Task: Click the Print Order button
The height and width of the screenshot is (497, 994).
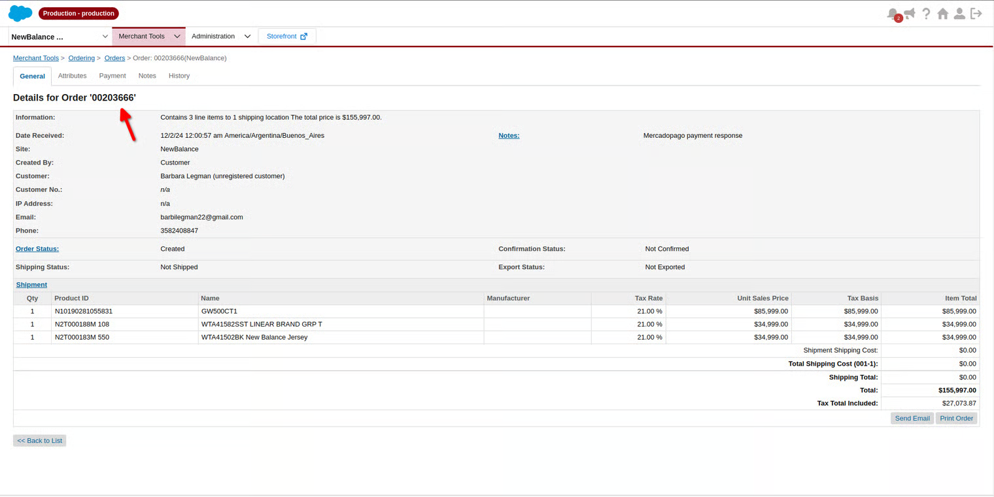Action: coord(956,419)
